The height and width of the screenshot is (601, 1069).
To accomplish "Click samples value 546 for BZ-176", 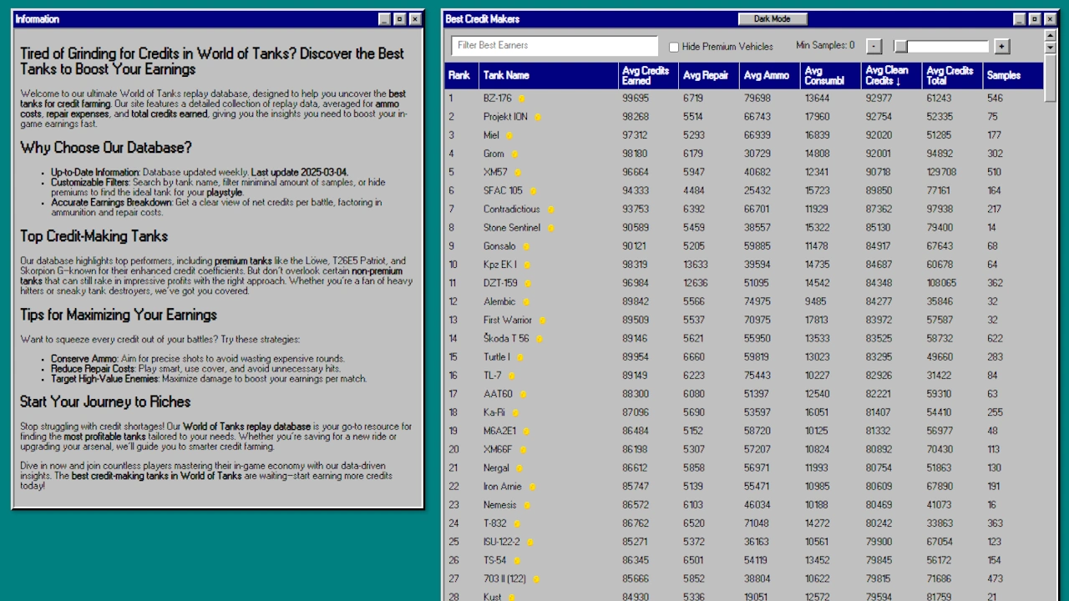I will click(x=995, y=98).
